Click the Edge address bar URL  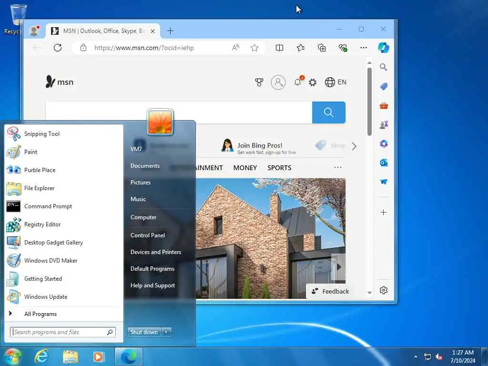point(144,48)
